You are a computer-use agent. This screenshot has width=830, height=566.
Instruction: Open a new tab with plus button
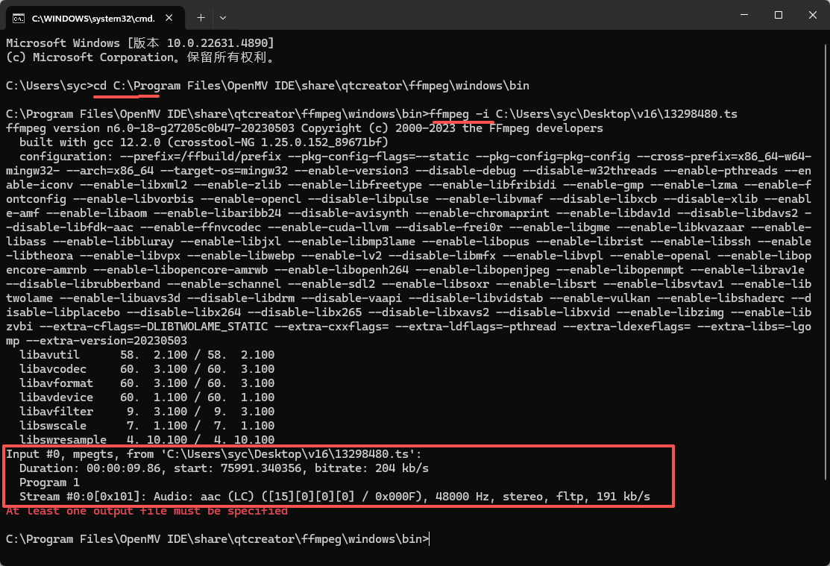pos(201,16)
